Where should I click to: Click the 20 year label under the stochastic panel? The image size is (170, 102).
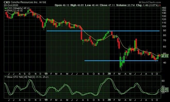[x=109, y=100]
